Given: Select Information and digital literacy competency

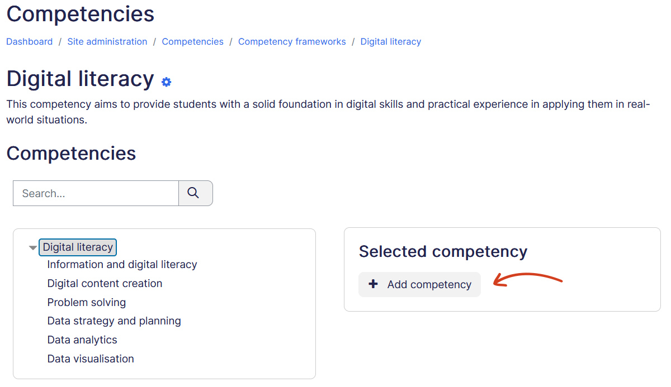Looking at the screenshot, I should point(122,265).
